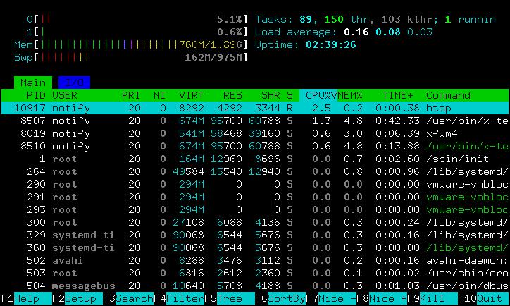Click Quit in the function bar

483,298
